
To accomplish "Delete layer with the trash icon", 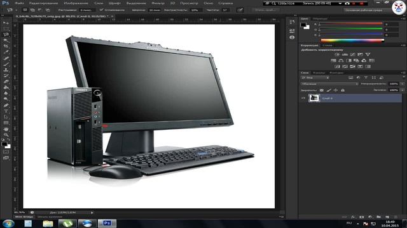I will [396, 217].
